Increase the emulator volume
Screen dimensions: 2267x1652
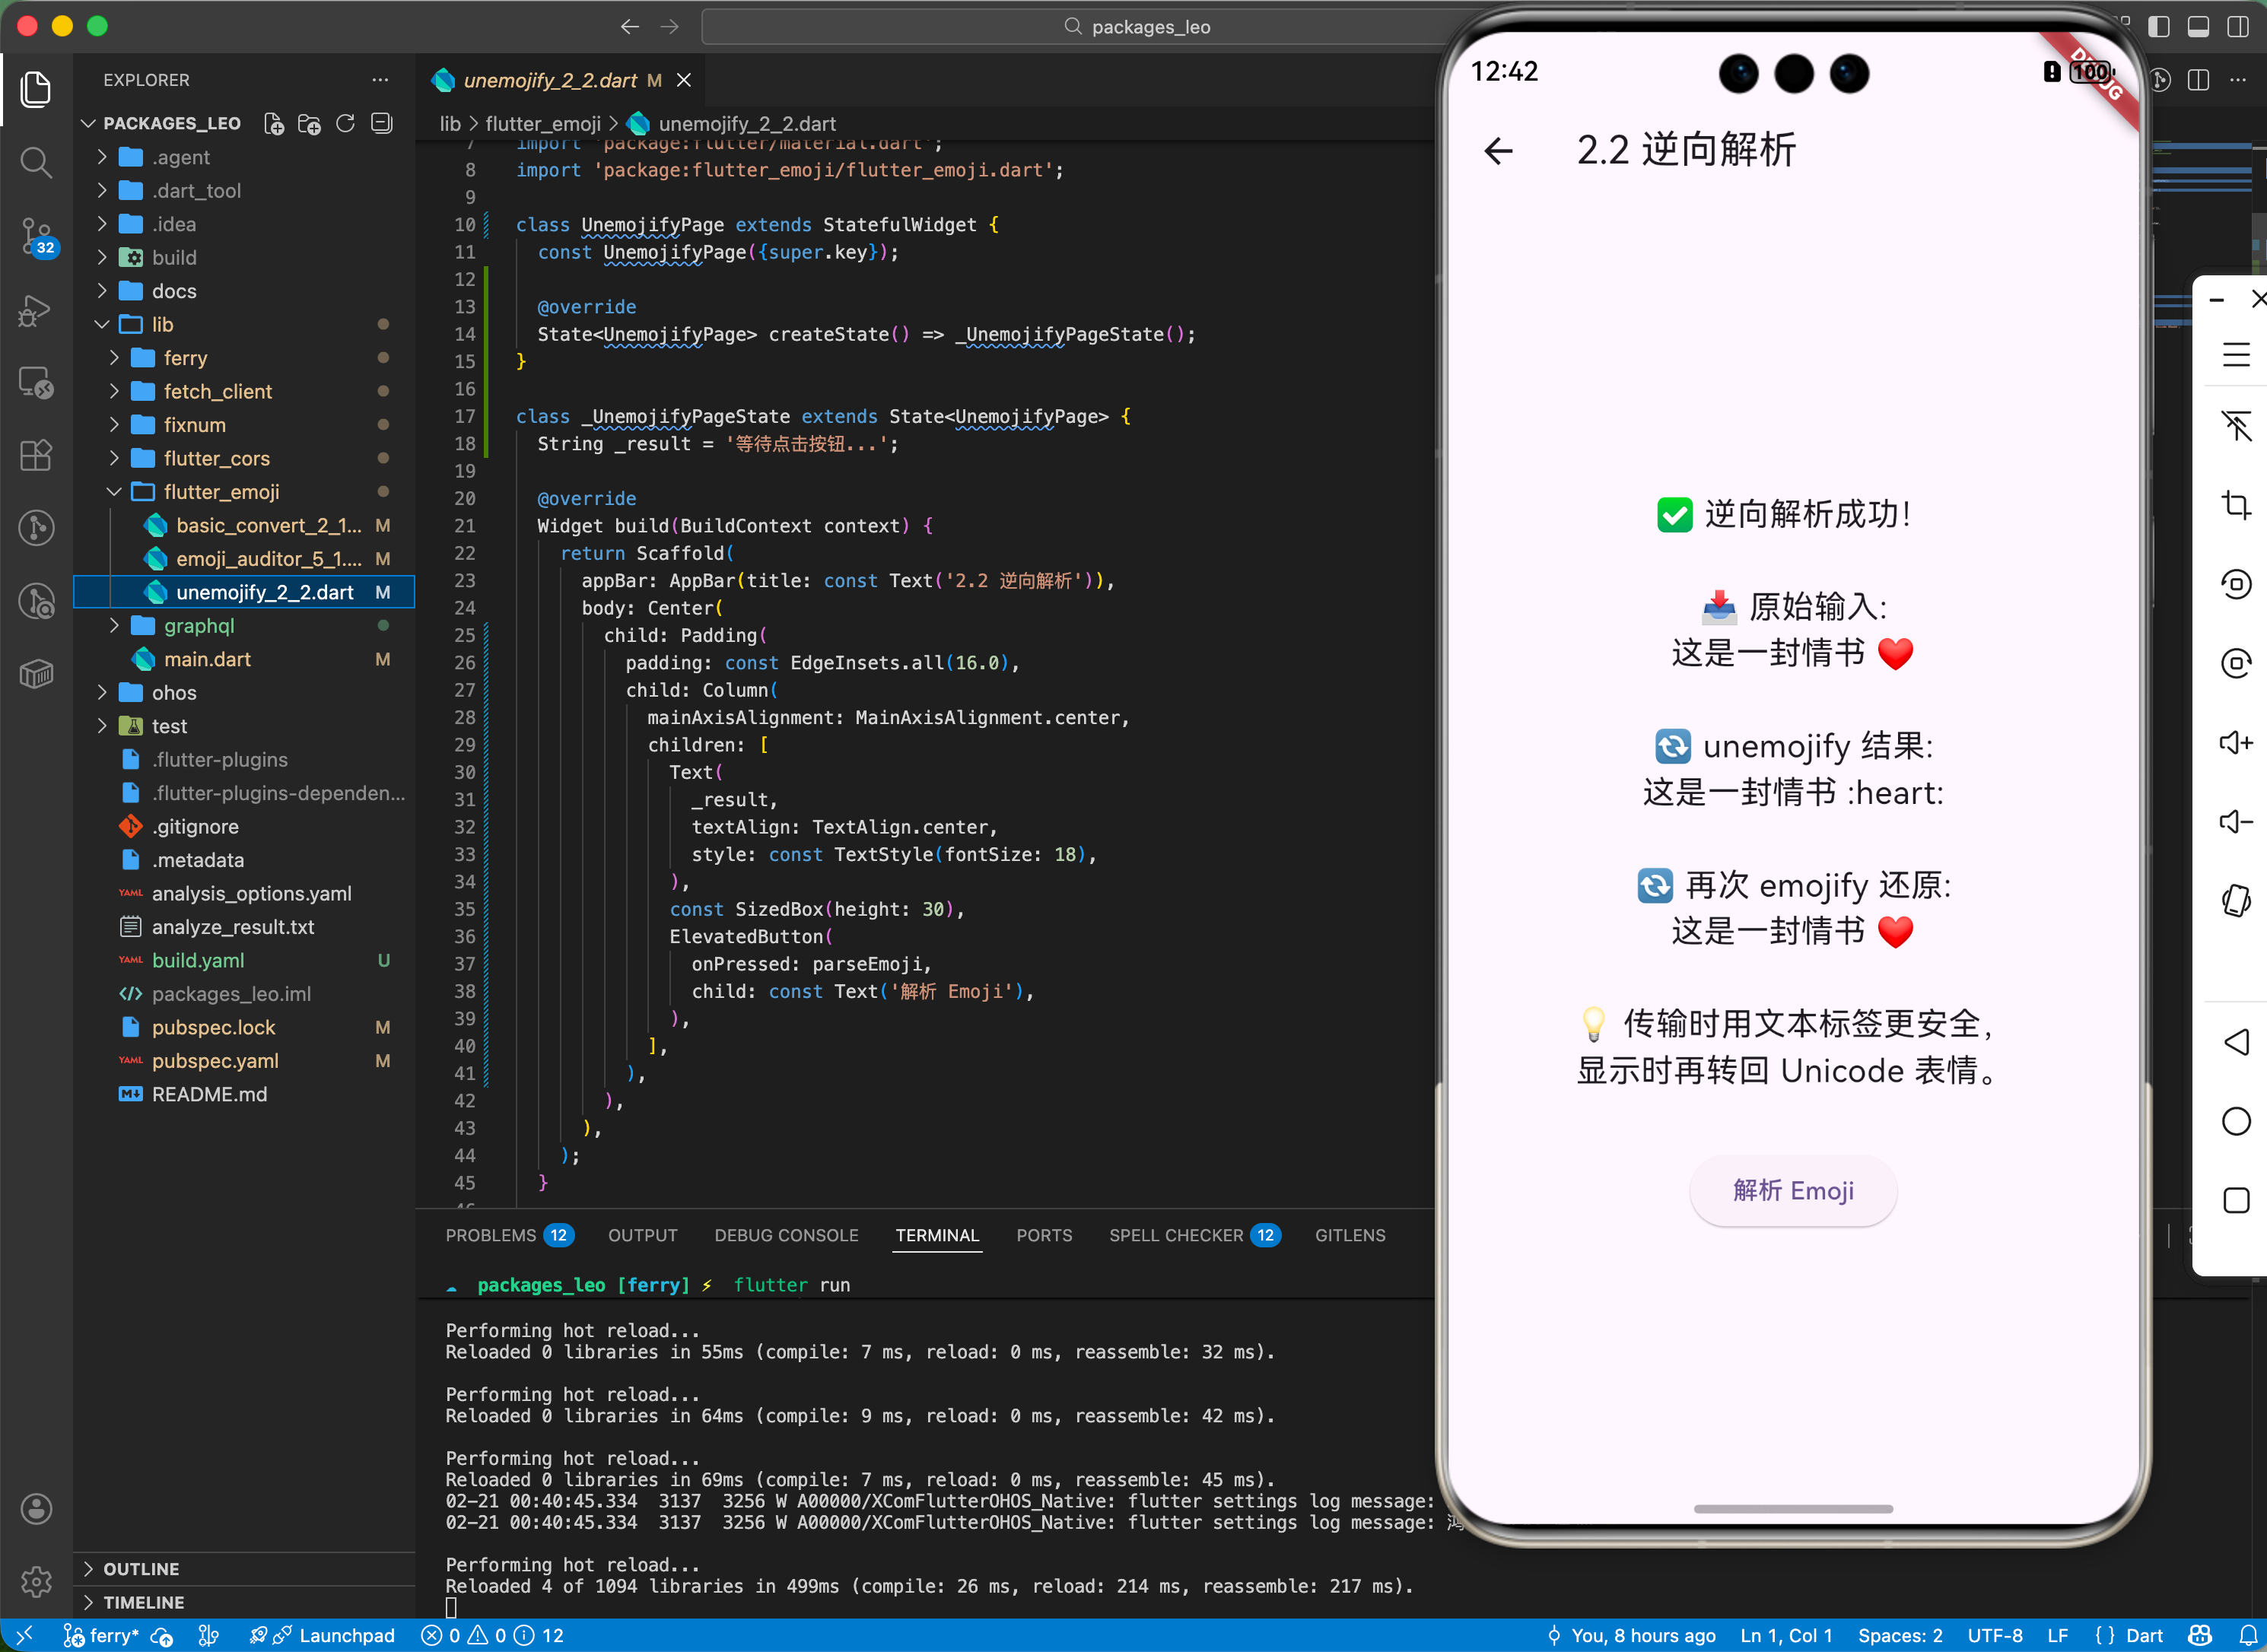pos(2237,742)
